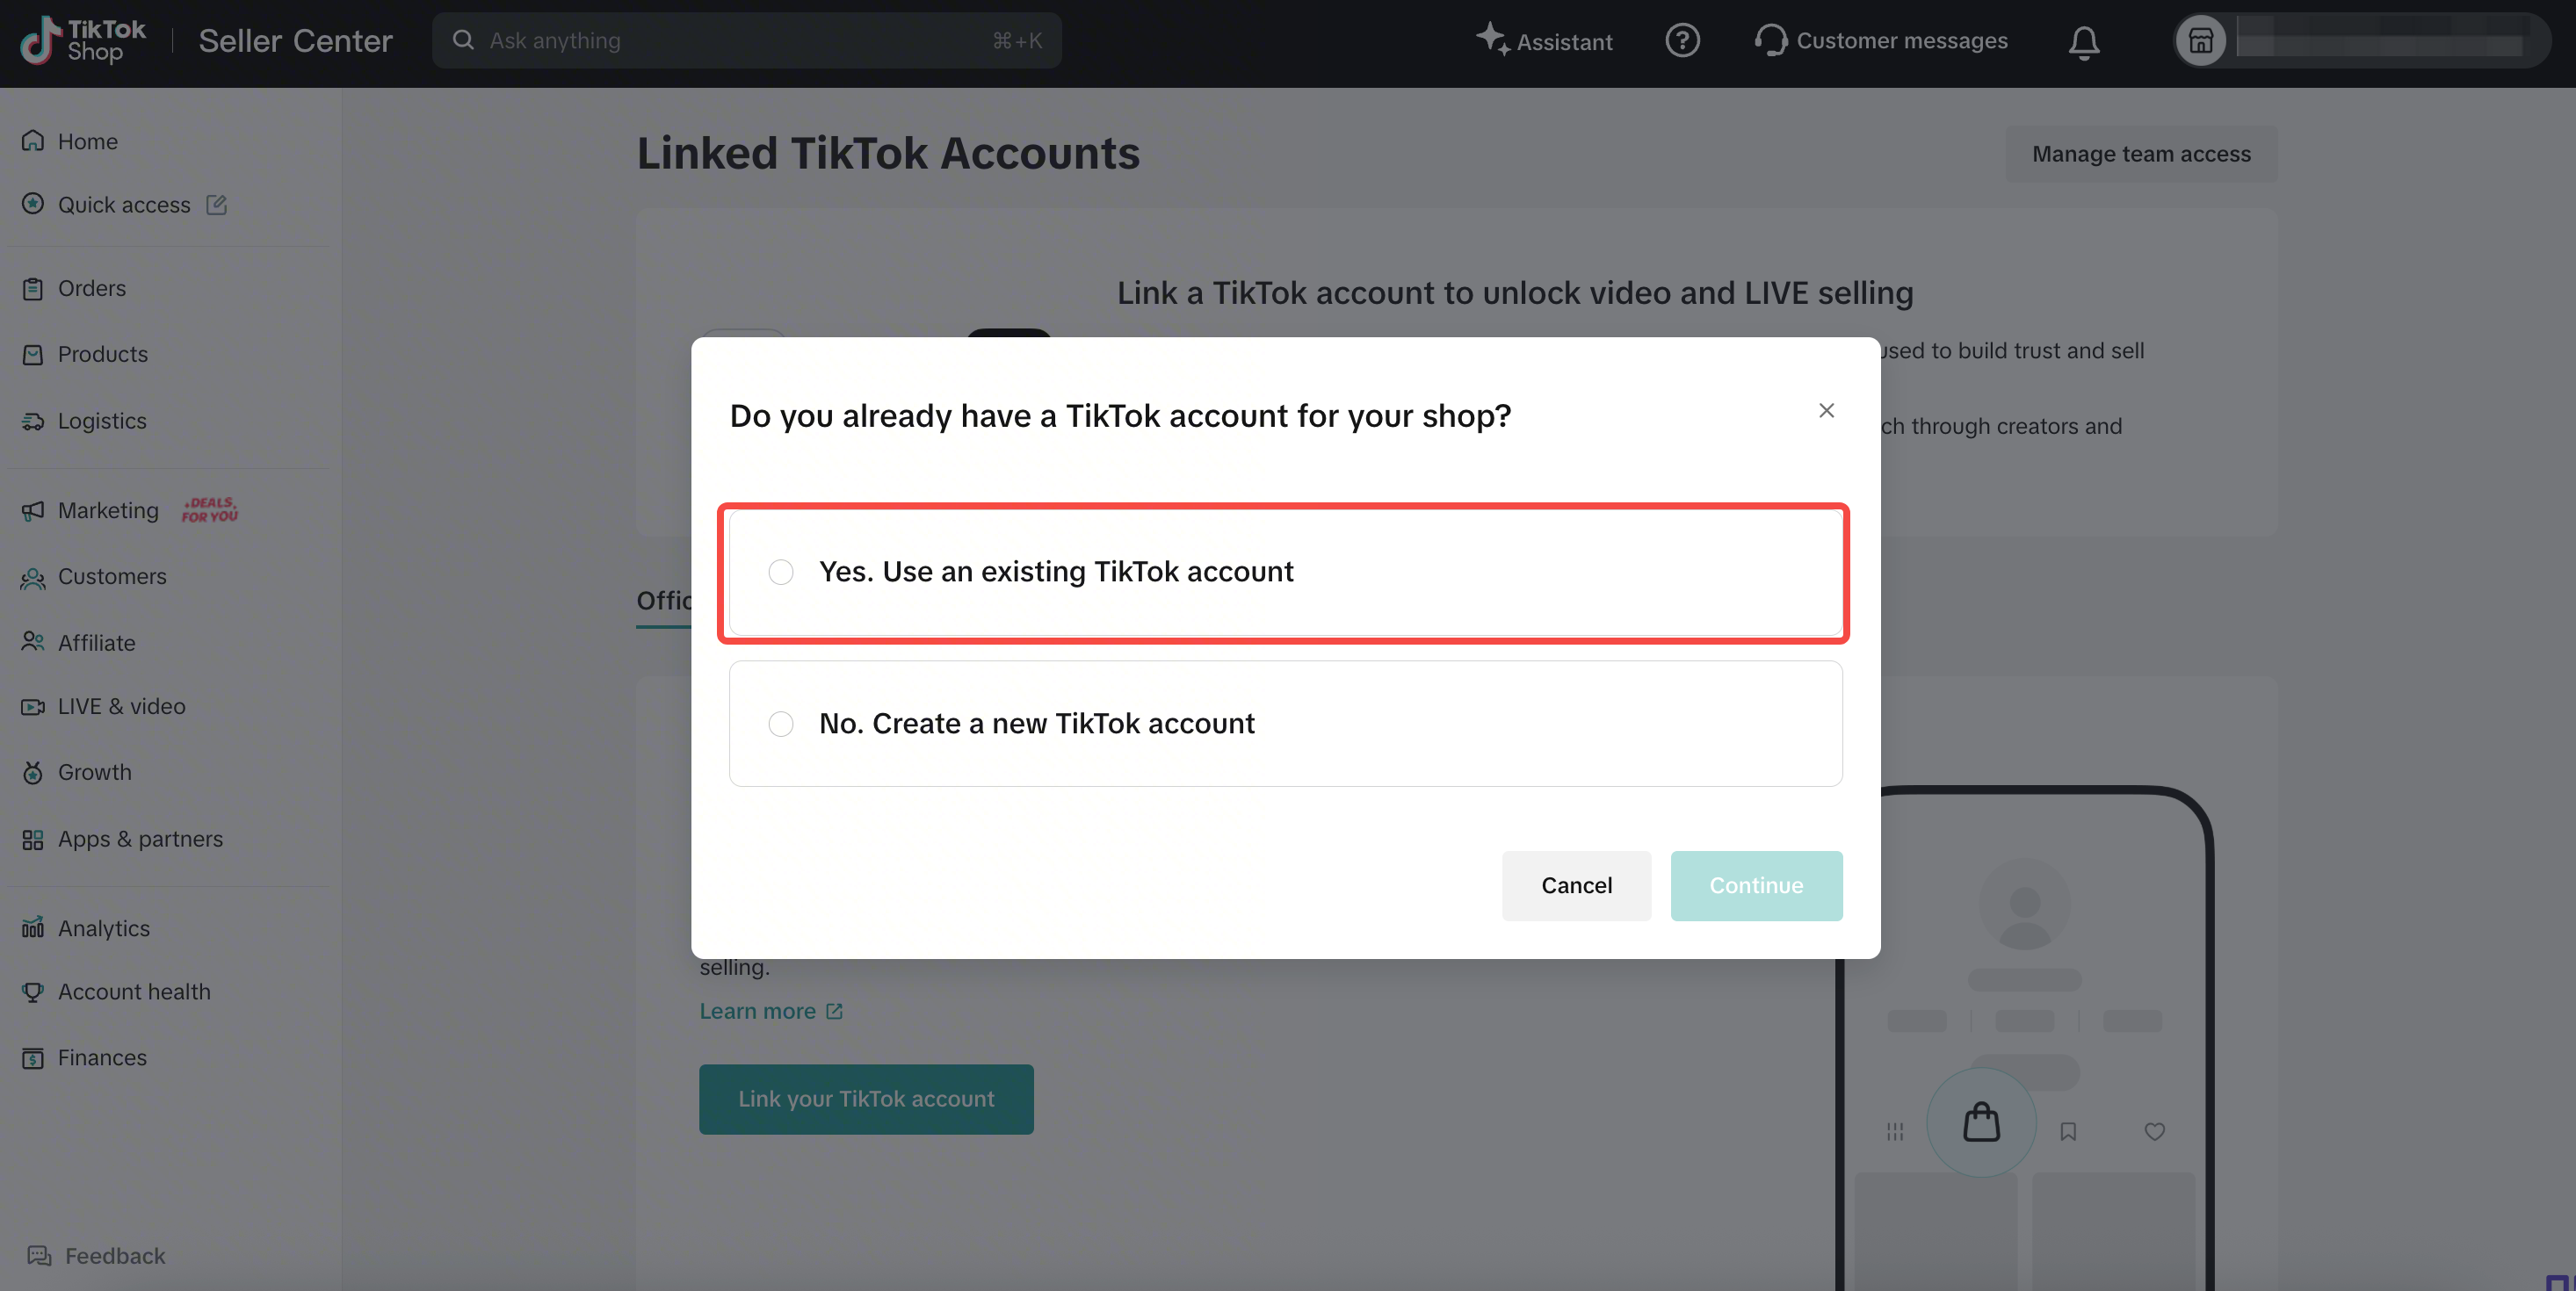Click the Orders clipboard icon
This screenshot has height=1291, width=2576.
(33, 289)
